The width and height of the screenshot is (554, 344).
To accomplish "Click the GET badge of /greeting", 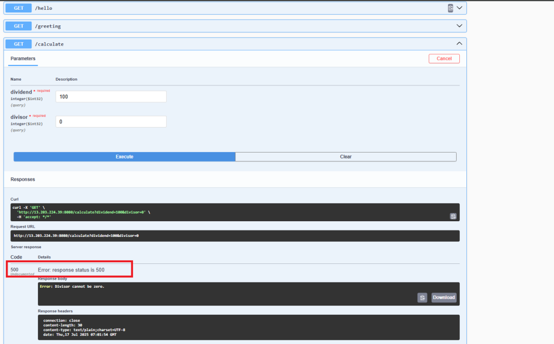I will 18,26.
